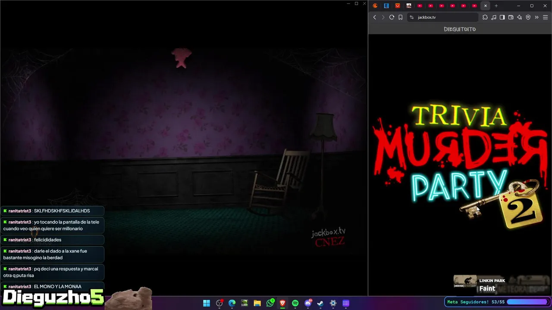Open WhatsApp from the taskbar
Image resolution: width=552 pixels, height=310 pixels.
[x=270, y=303]
